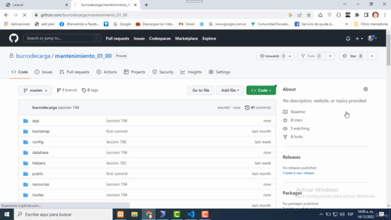Click the Chrome profile avatar

coord(375,15)
